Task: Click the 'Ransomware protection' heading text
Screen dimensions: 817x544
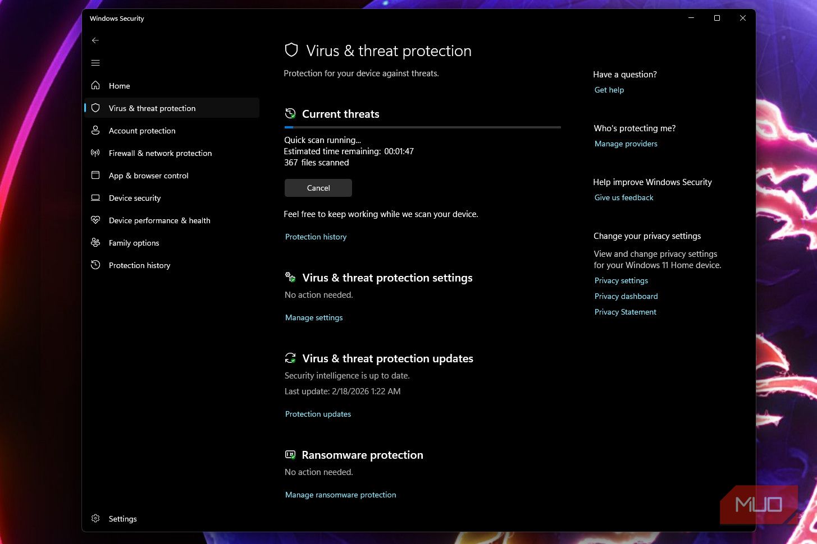Action: pyautogui.click(x=363, y=455)
